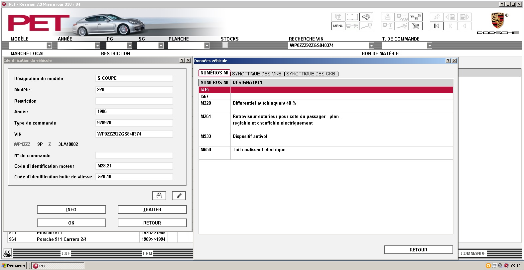The image size is (524, 270).
Task: Click the orange circle tray icon
Action: tap(488, 266)
